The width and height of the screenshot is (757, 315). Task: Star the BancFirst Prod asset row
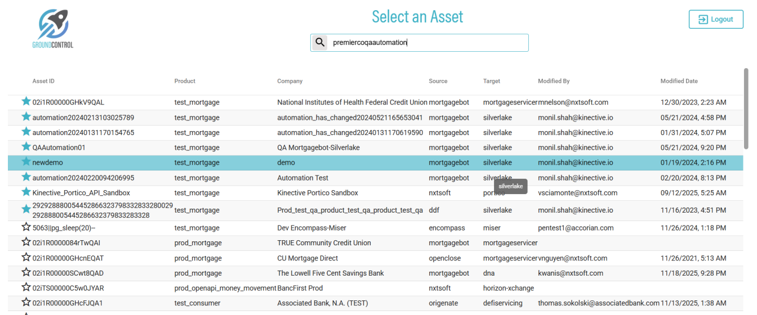26,287
